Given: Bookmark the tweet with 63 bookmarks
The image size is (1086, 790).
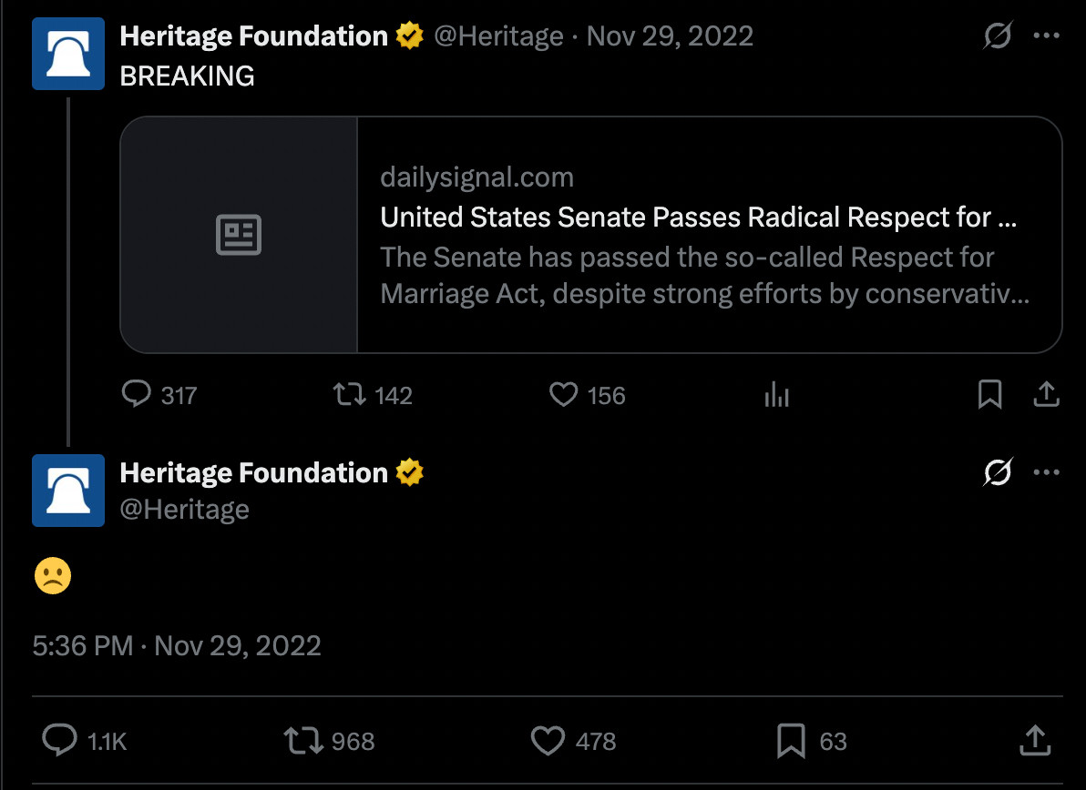Looking at the screenshot, I should click(791, 741).
